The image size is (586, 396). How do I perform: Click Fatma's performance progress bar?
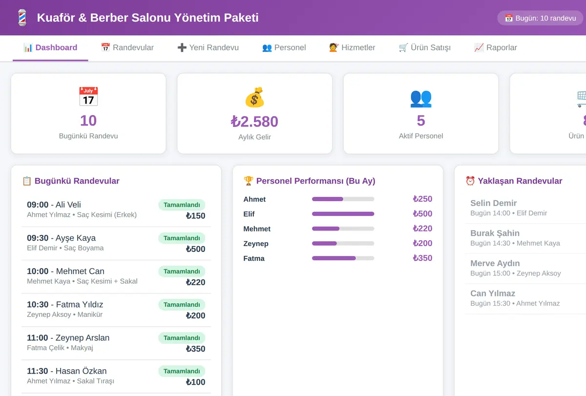[x=343, y=258]
